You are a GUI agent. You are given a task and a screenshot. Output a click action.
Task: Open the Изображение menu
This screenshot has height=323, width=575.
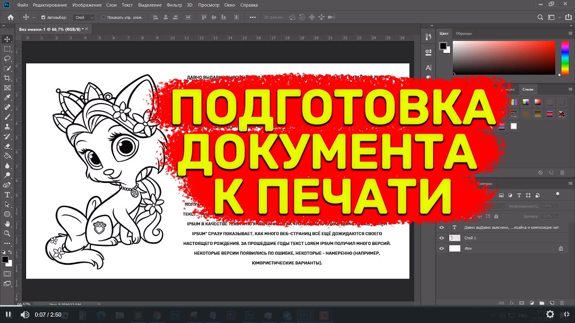point(86,5)
